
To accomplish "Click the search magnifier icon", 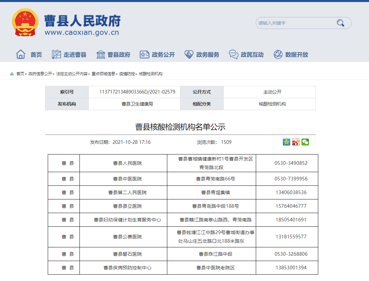I will [340, 23].
